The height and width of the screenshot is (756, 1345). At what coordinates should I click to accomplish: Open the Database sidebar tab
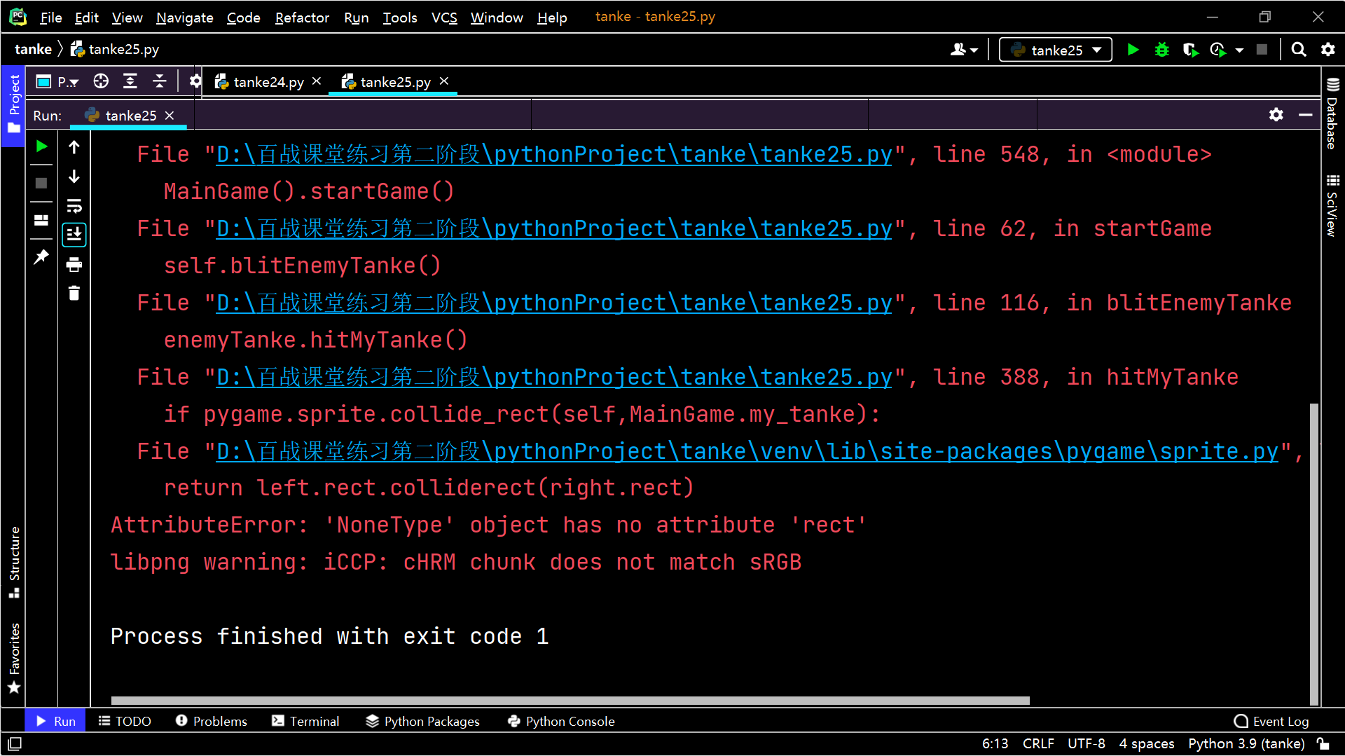point(1332,114)
